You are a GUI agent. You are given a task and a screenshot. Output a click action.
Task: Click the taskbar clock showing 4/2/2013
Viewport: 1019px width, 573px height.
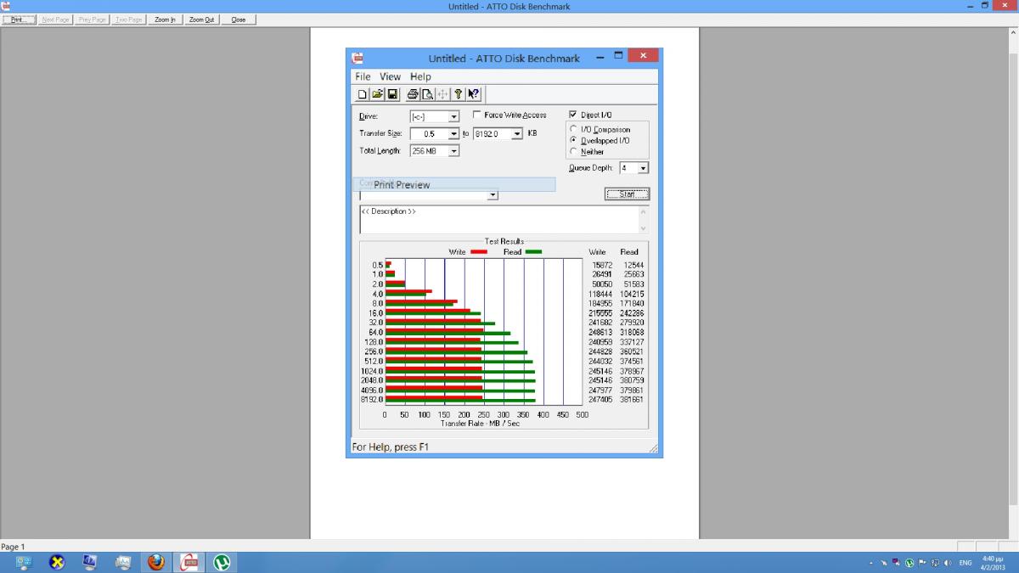(992, 562)
